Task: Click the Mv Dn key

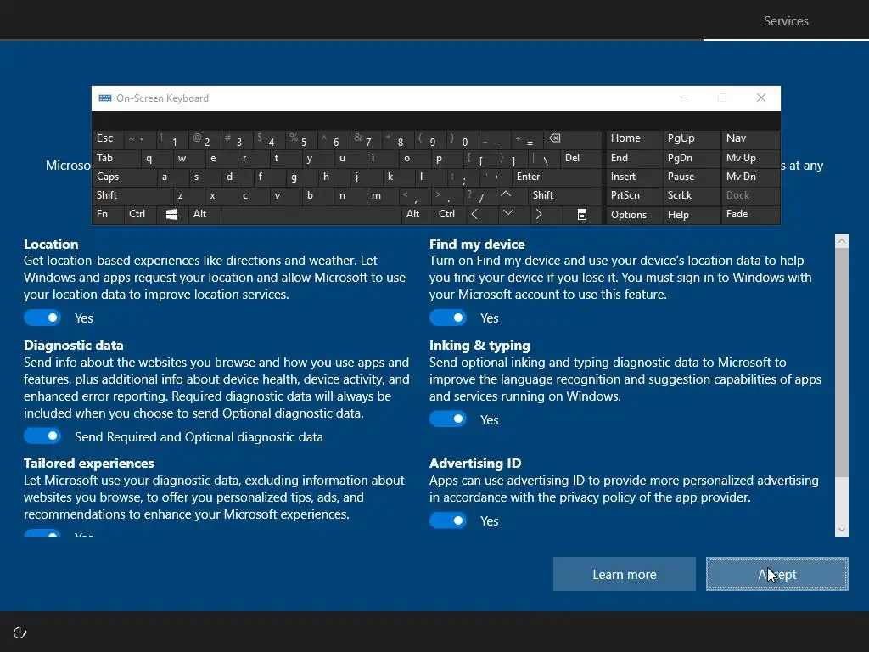Action: [x=750, y=177]
